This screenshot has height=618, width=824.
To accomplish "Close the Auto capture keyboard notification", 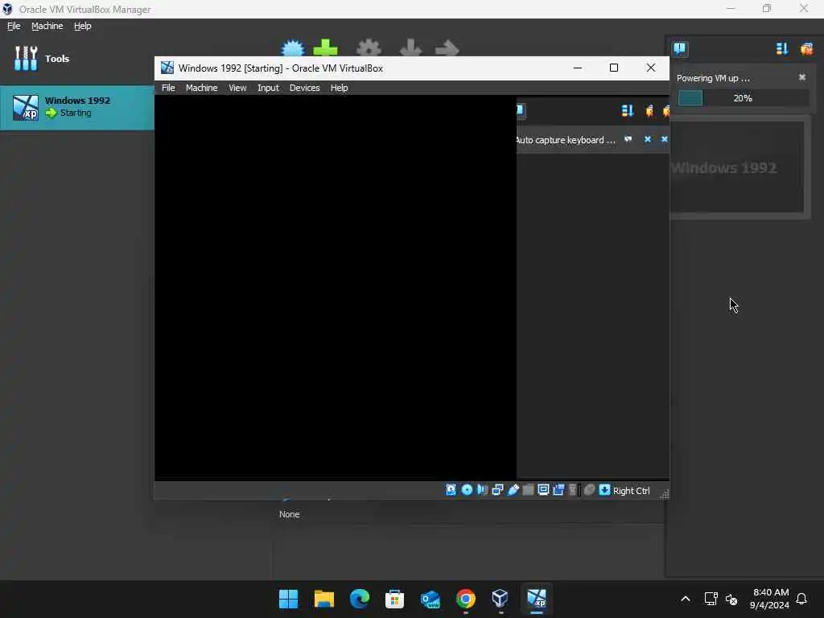I will pyautogui.click(x=648, y=139).
